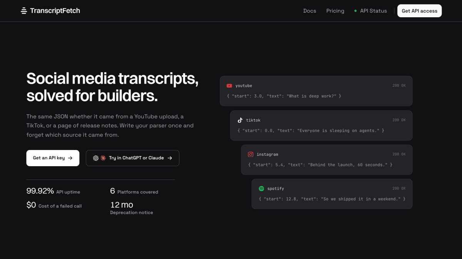Click the green API status dot
462x259 pixels.
click(x=355, y=11)
